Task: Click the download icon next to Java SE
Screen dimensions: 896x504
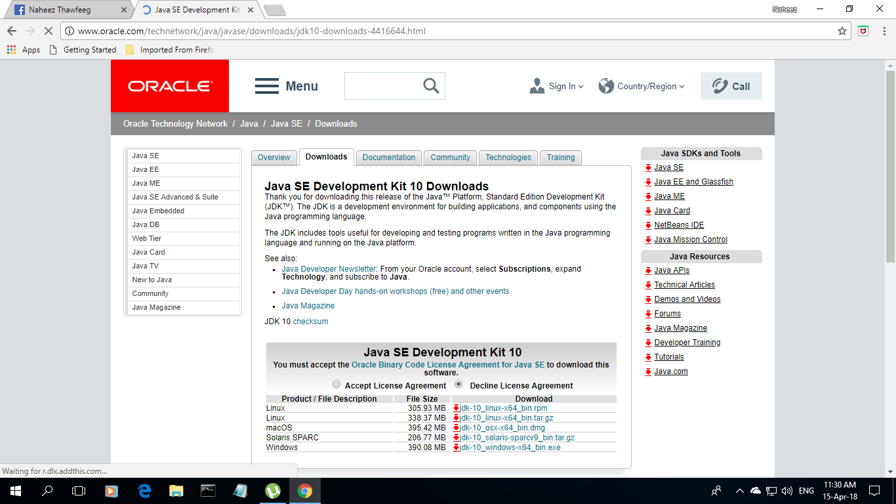Action: (x=648, y=167)
